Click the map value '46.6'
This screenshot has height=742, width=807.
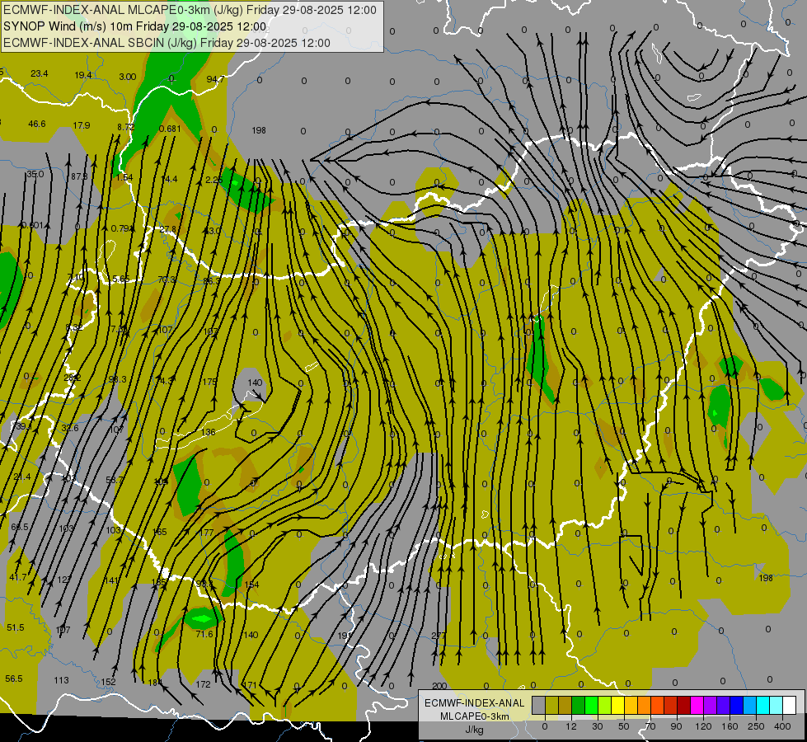tap(37, 124)
